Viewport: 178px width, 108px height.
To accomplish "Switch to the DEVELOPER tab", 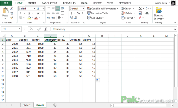I will click(125, 3).
